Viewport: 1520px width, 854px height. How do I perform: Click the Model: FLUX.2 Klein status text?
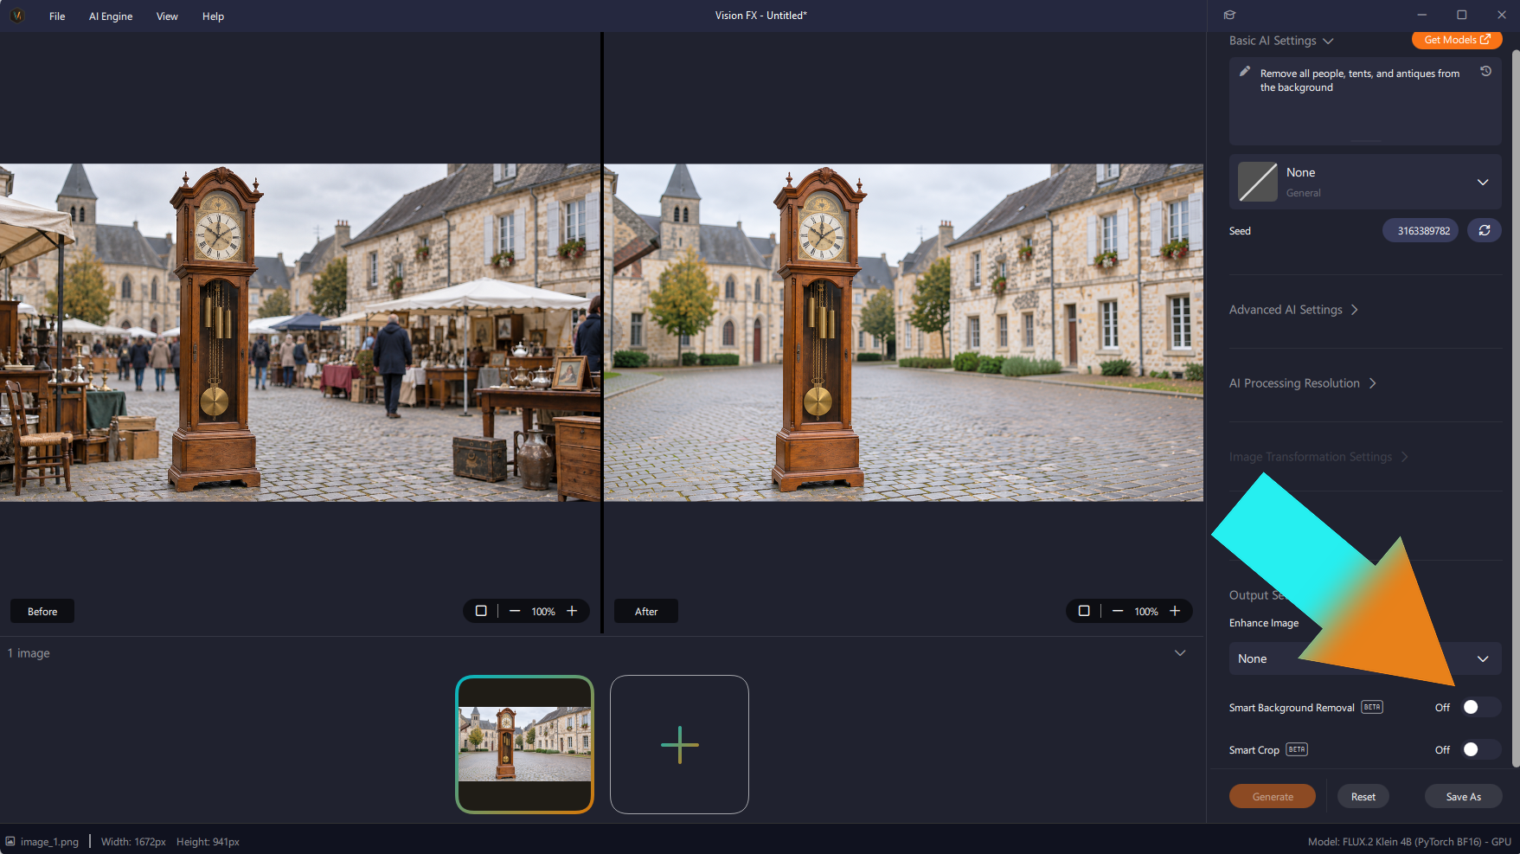coord(1409,842)
